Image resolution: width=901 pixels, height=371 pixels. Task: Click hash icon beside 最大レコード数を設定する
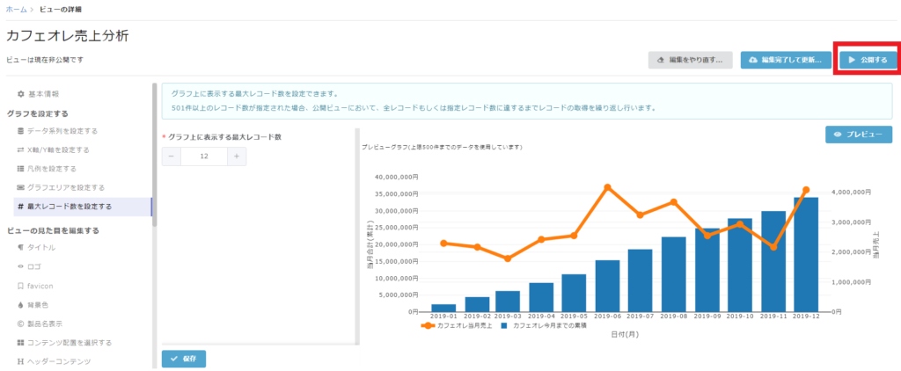21,207
